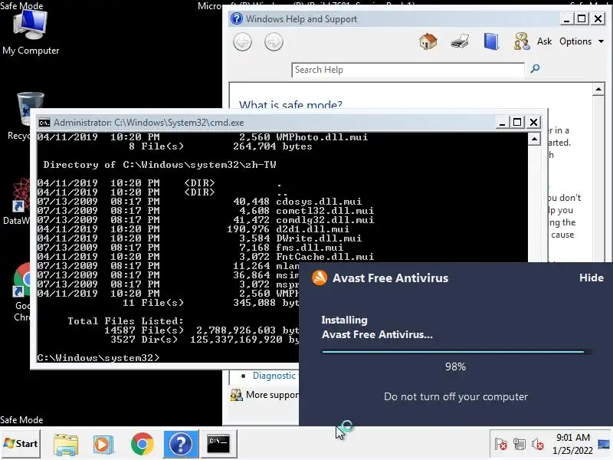Click the DWrite.dll.mui entry in cmd
The image size is (613, 460).
point(319,238)
